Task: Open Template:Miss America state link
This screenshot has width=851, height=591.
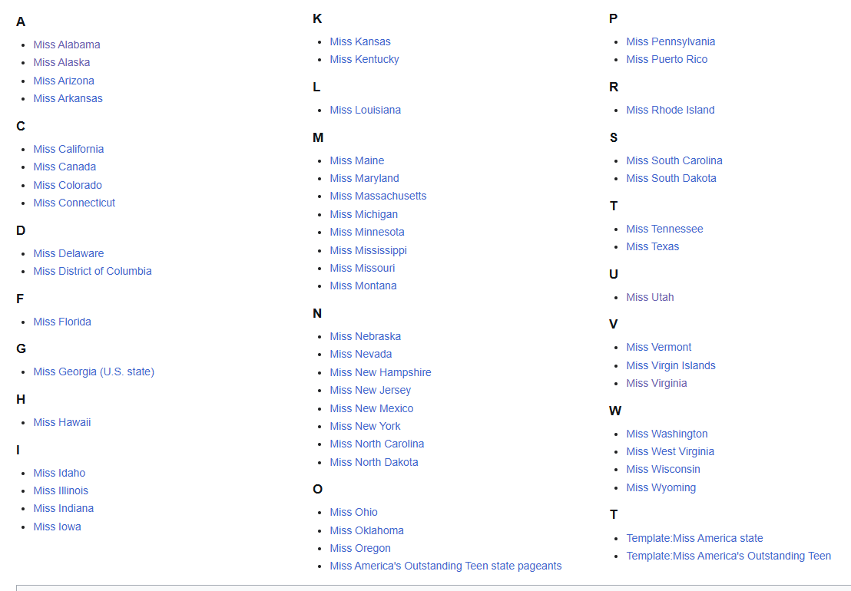Action: (694, 538)
